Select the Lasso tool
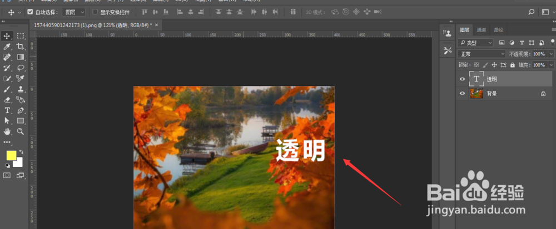556x229 pixels. click(21, 68)
